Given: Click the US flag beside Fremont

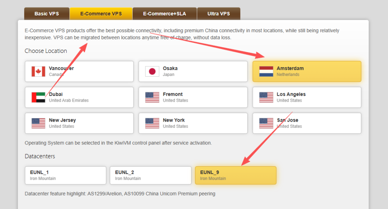Looking at the screenshot, I should [x=152, y=97].
